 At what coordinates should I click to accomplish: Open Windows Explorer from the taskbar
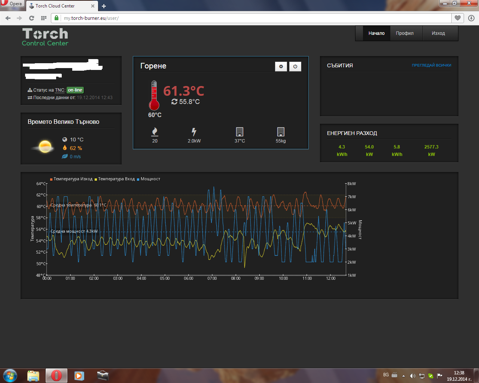(x=33, y=376)
